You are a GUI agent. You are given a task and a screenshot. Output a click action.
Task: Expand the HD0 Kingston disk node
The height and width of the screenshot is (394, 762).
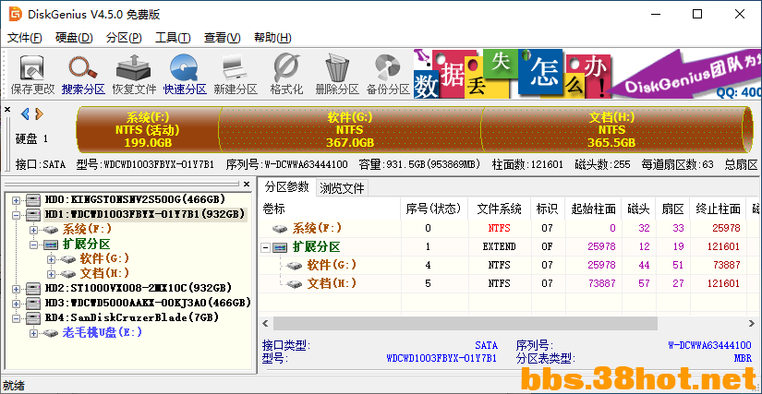click(17, 200)
